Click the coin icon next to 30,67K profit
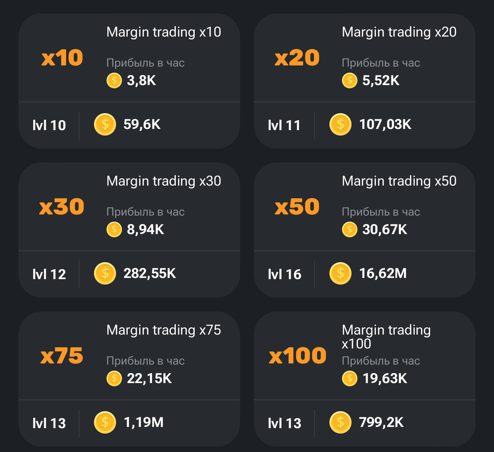Viewport: 494px width, 452px height. tap(350, 230)
